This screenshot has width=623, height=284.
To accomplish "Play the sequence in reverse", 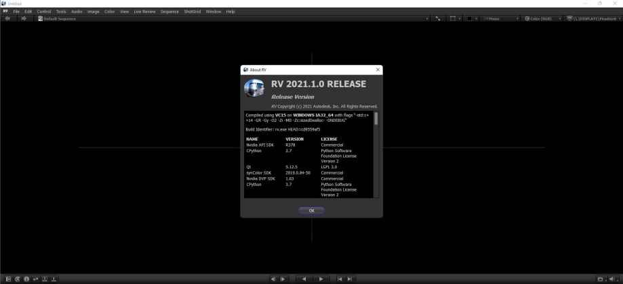I will [x=303, y=279].
